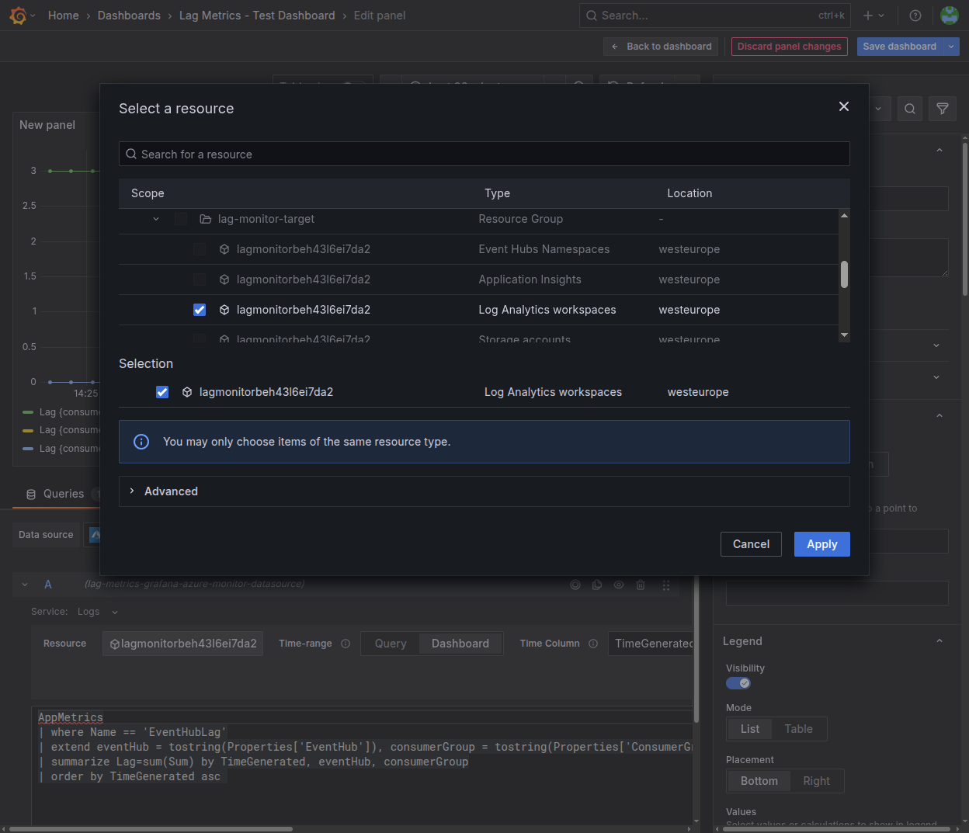Click cube icon of Application Insights row

(x=224, y=279)
